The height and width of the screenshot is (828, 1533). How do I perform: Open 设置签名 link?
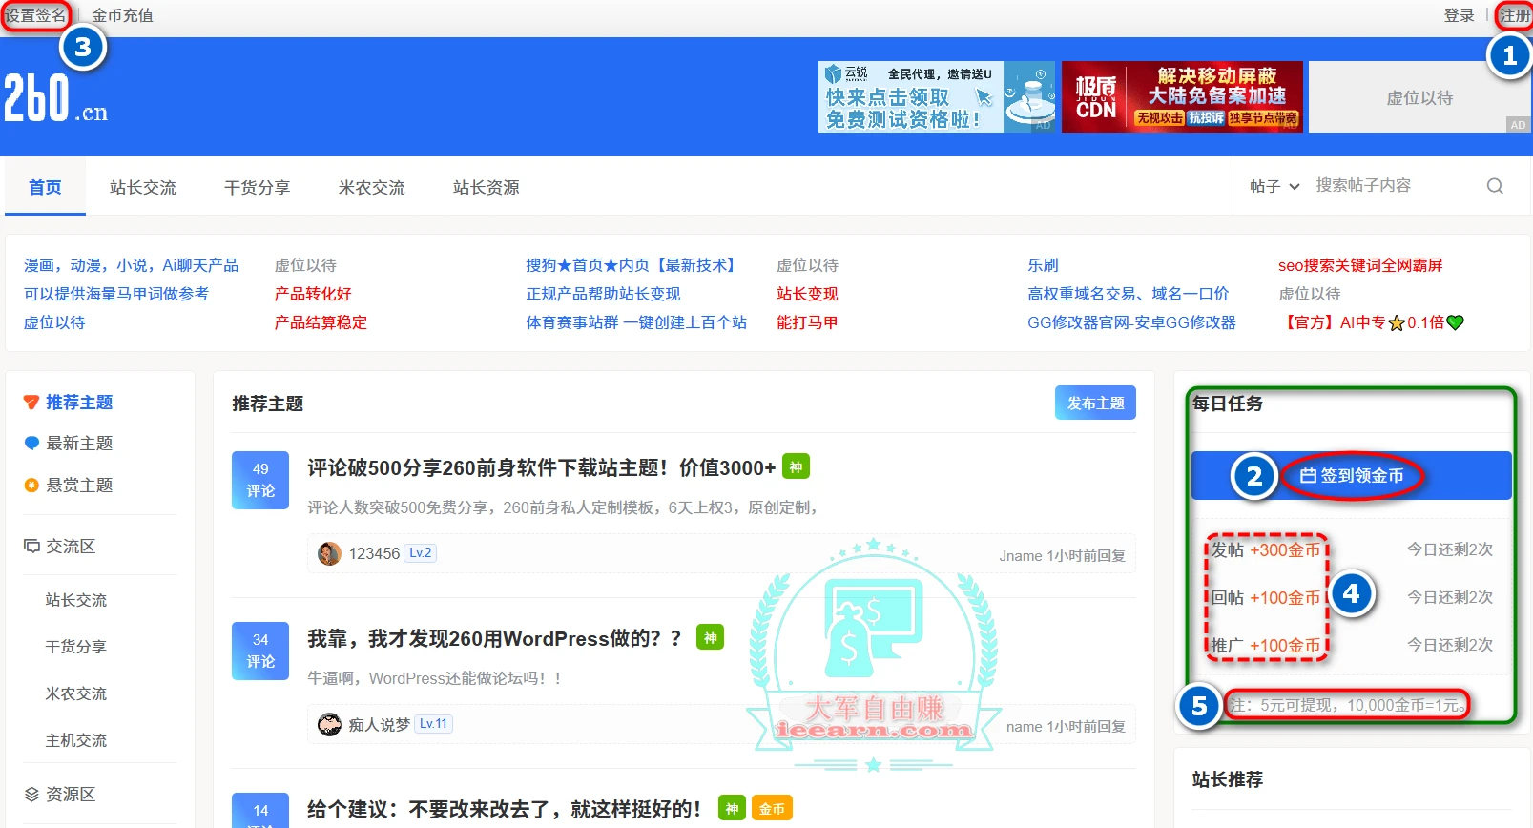35,15
